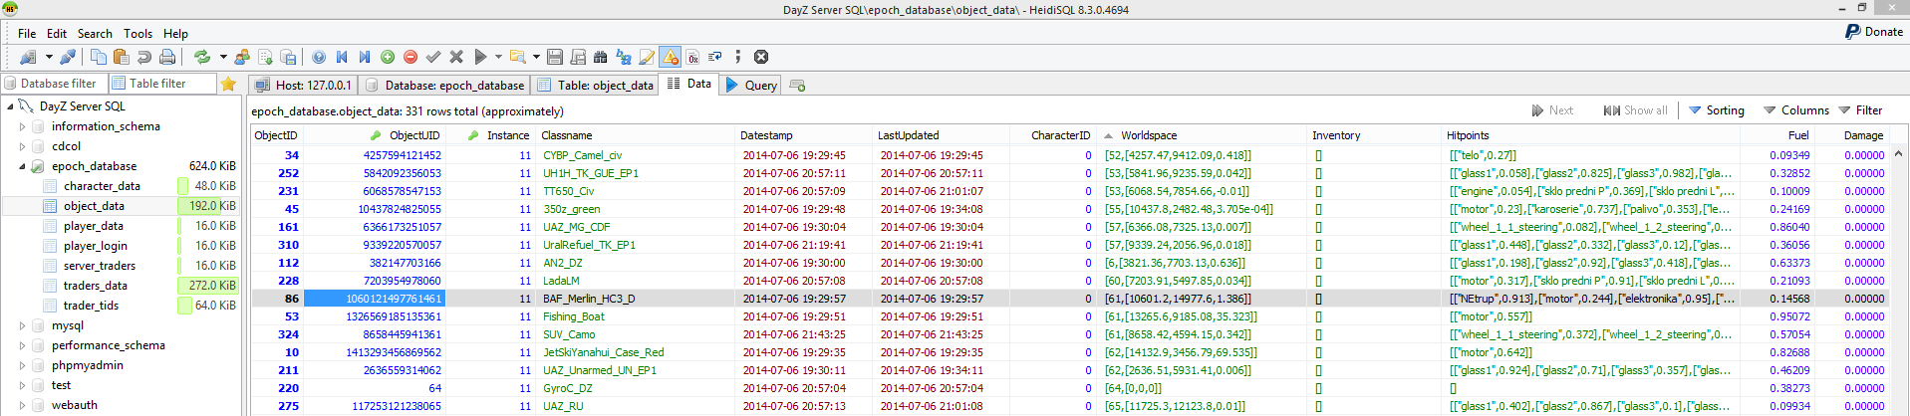The image size is (1910, 416).
Task: Switch to Database: epoch_database tab
Action: [443, 85]
